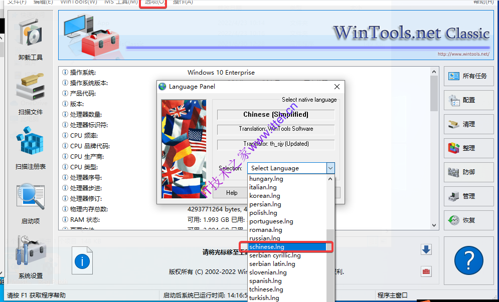
Task: Click the system info panel scroll-up arrow
Action: coord(434,72)
